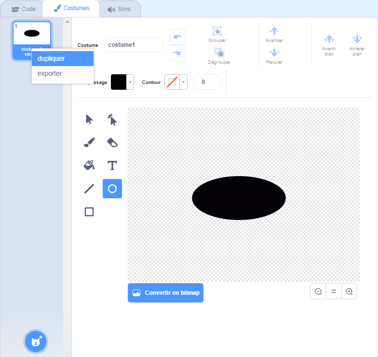Zoom out of the canvas
The width and height of the screenshot is (378, 357).
click(318, 291)
